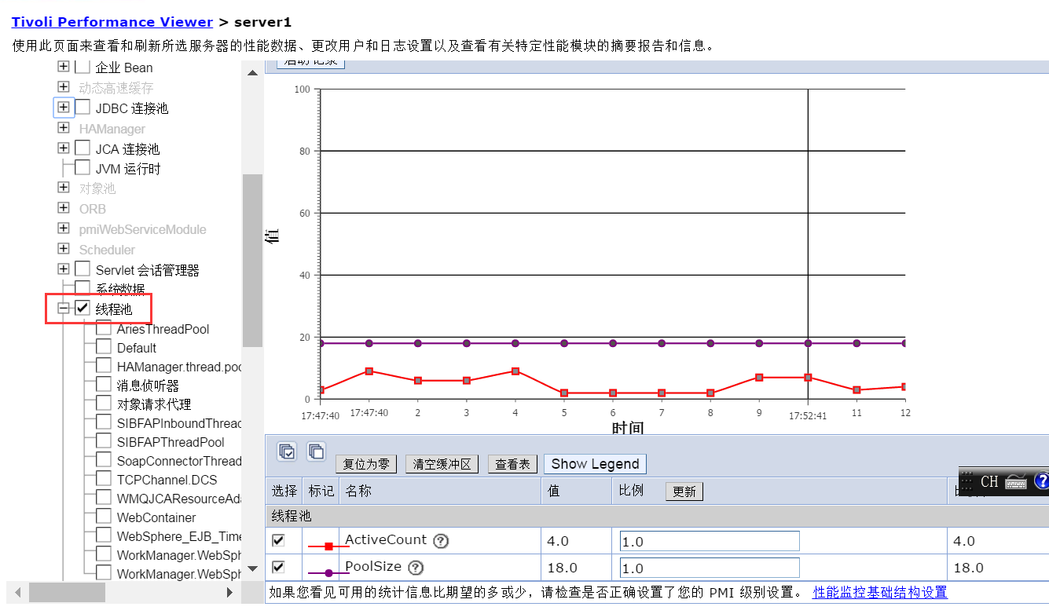Collapse the 线程池 tree node
1049x614 pixels.
[x=64, y=309]
